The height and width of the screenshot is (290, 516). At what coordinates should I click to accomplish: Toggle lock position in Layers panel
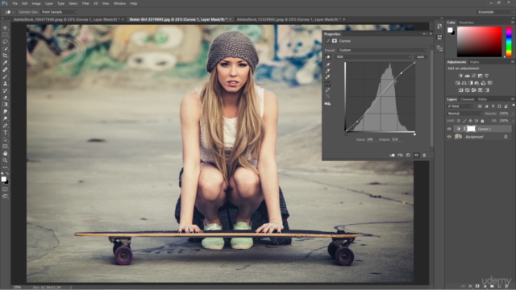[x=471, y=121]
